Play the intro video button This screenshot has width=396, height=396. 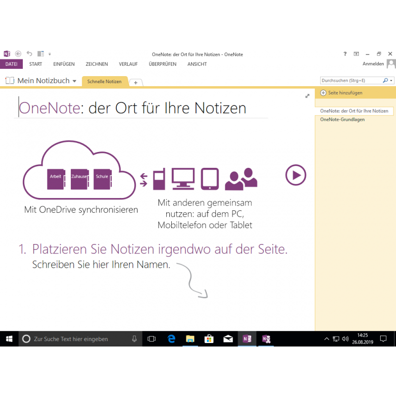[296, 175]
